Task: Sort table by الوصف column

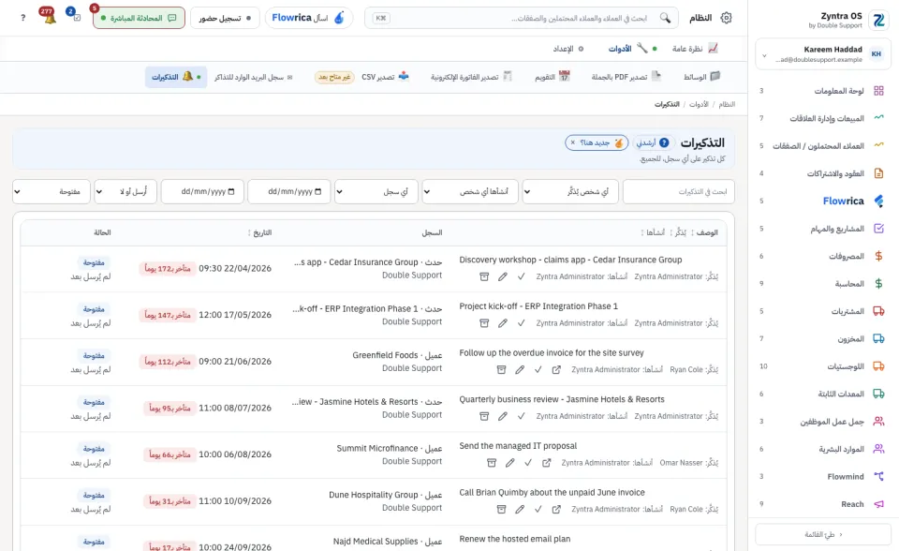Action: [704, 232]
